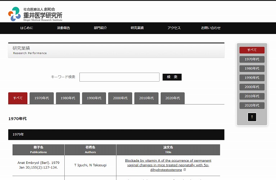
Task: Open the アクセス page from the navigation bar
Action: (x=174, y=28)
